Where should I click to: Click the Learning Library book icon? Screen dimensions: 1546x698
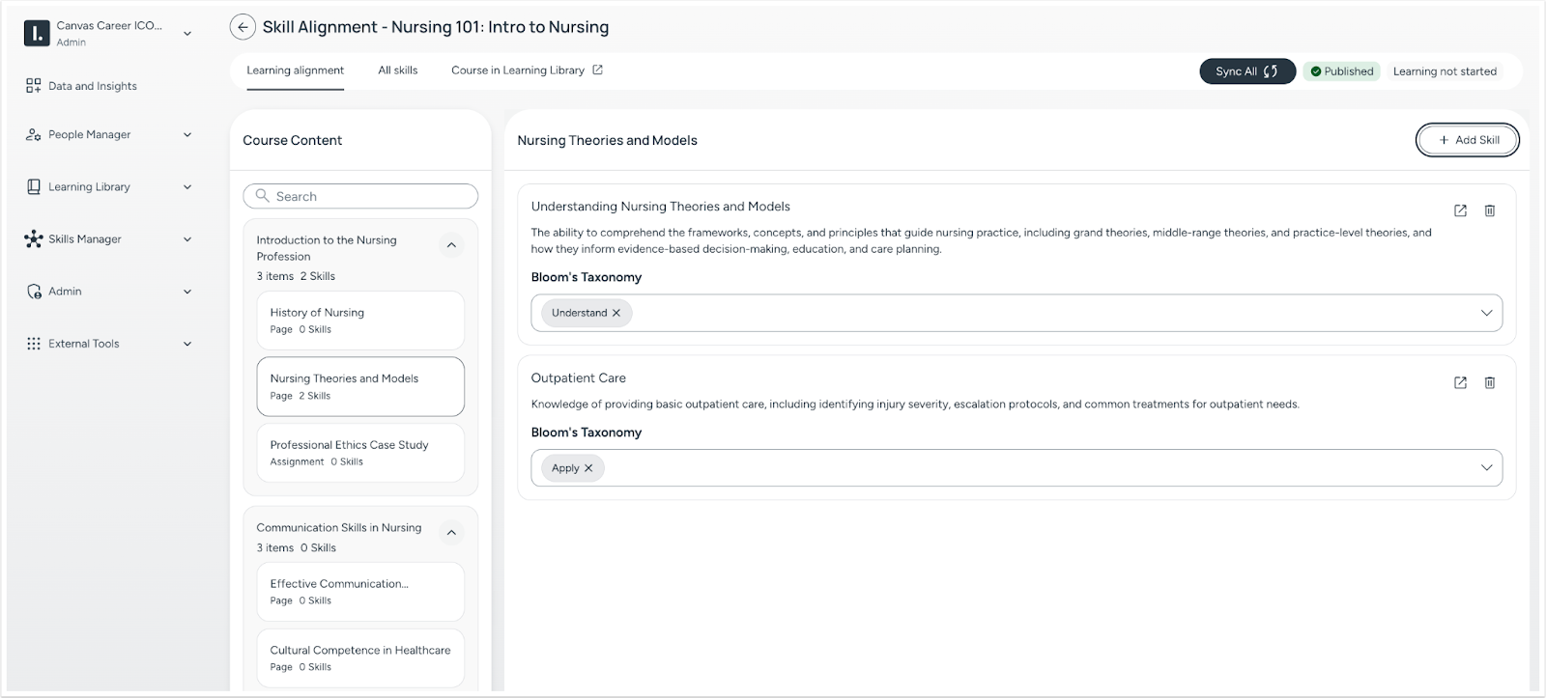point(34,187)
